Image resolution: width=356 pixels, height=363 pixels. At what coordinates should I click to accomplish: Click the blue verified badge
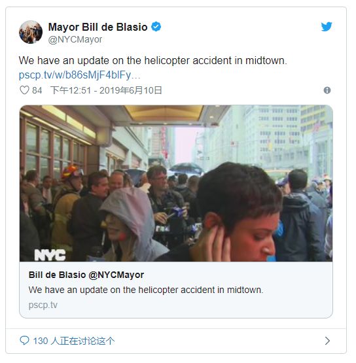[x=156, y=27]
